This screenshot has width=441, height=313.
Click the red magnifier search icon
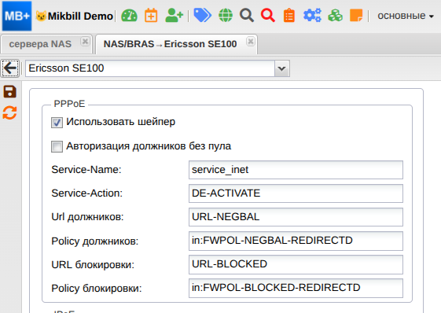(x=268, y=16)
